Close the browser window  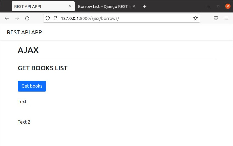click(228, 6)
